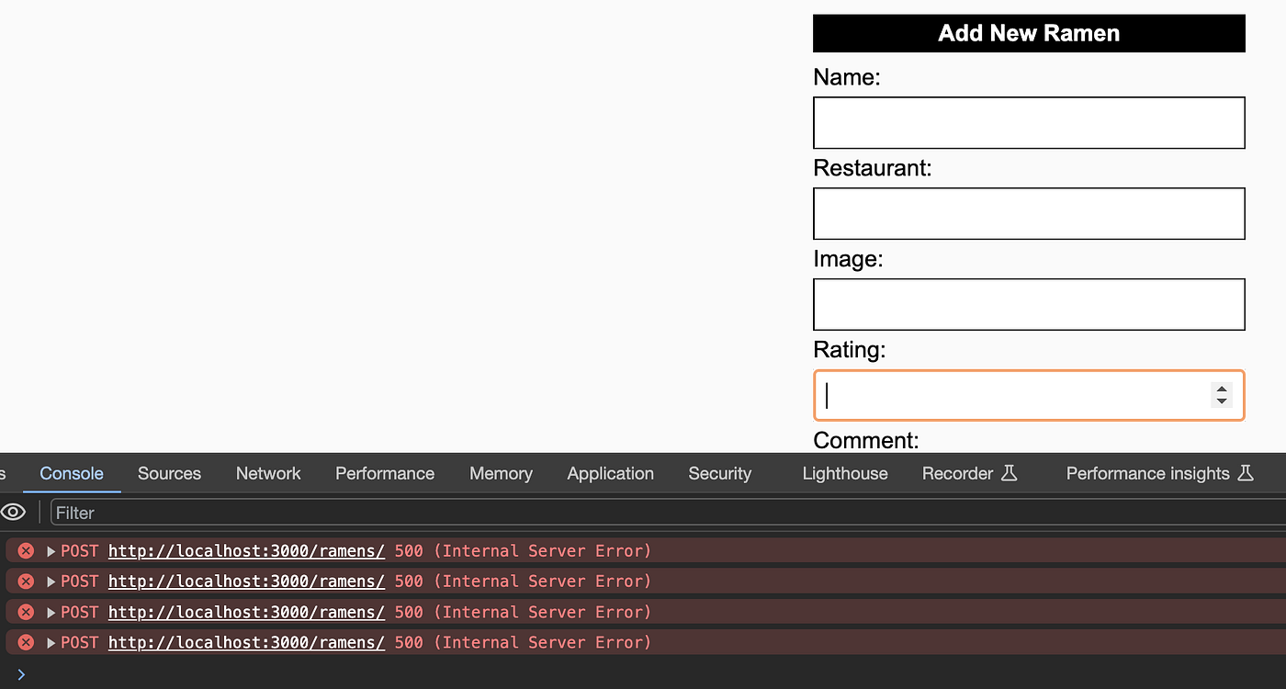
Task: Open the Sources tab
Action: click(169, 473)
